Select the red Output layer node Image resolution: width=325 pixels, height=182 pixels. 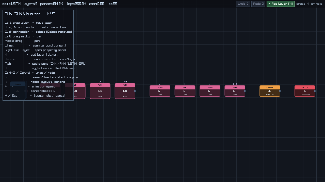coord(305,91)
